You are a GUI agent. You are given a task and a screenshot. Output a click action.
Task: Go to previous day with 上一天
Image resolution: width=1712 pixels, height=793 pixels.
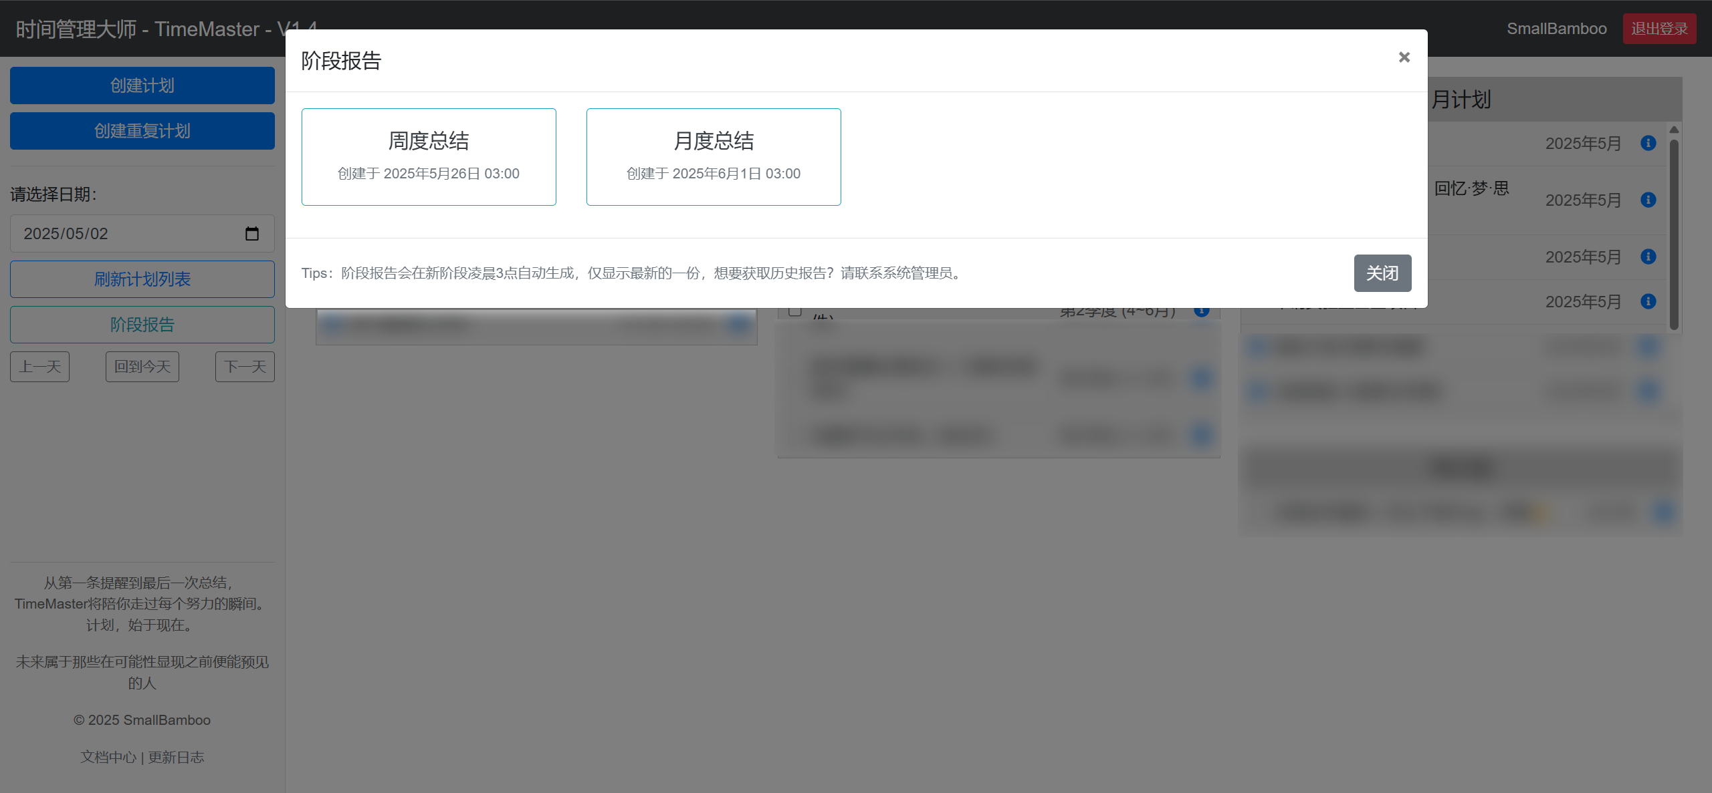(x=39, y=366)
